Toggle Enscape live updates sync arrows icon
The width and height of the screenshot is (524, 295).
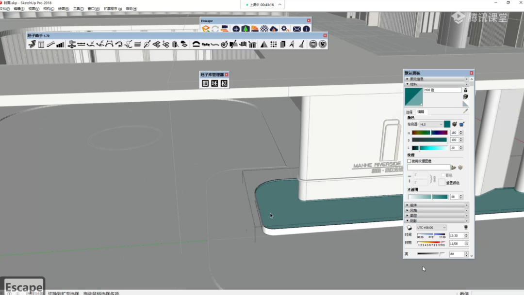point(215,29)
